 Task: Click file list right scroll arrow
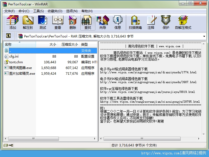tap(95, 139)
